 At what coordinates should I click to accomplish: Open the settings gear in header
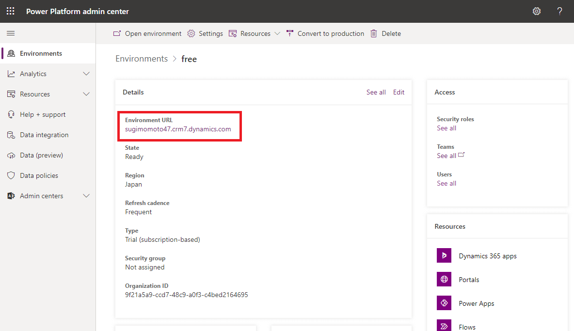[537, 11]
